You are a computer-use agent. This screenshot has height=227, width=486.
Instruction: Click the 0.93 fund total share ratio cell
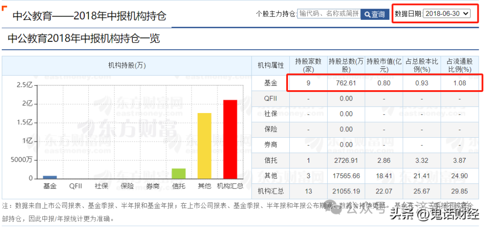click(x=422, y=83)
